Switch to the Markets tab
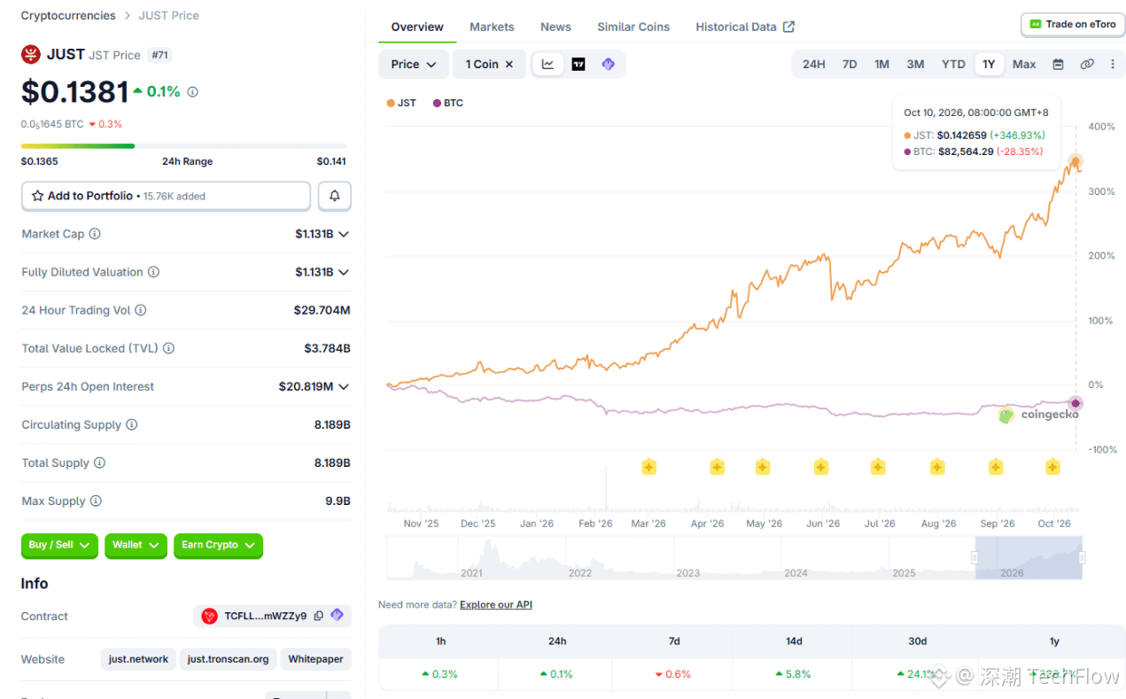Viewport: 1126px width, 699px height. pyautogui.click(x=492, y=27)
